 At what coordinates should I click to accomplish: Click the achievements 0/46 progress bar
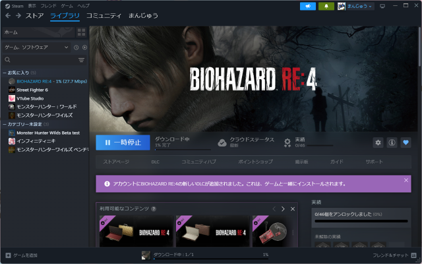click(x=320, y=146)
